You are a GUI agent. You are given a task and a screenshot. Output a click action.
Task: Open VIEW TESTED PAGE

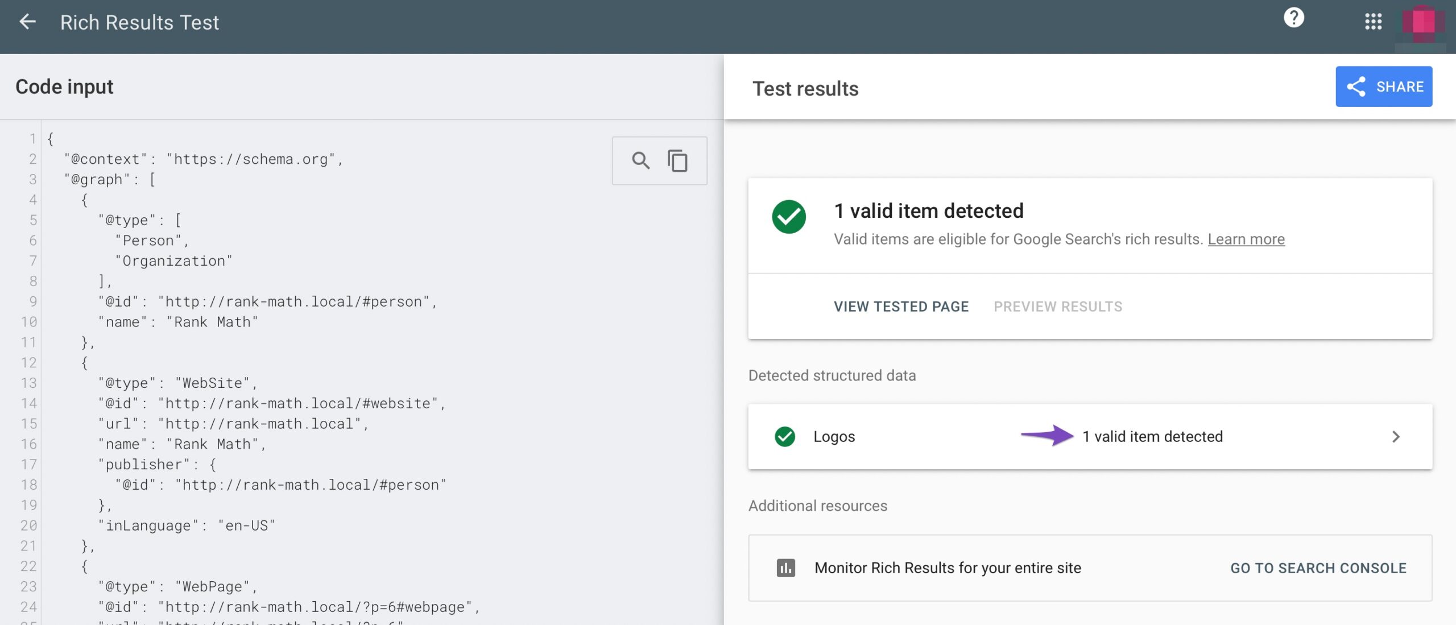[901, 307]
